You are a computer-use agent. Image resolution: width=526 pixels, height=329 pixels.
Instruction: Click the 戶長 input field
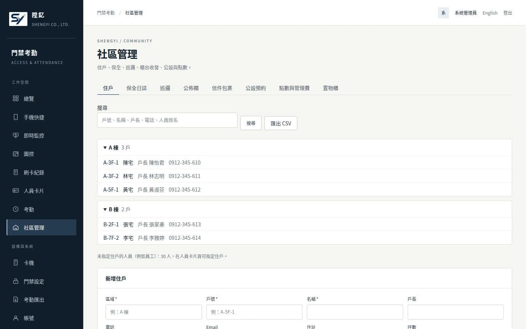coord(456,312)
